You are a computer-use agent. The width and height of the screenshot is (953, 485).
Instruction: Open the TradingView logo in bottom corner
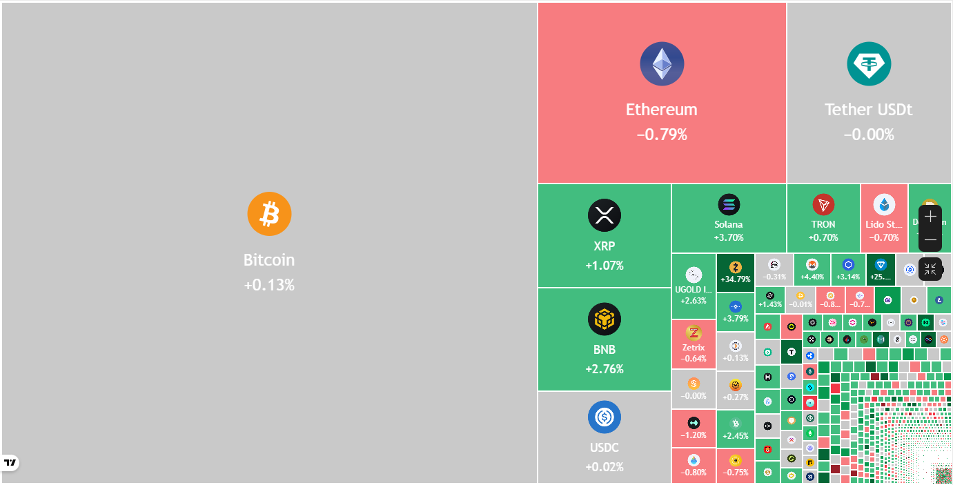[10, 462]
